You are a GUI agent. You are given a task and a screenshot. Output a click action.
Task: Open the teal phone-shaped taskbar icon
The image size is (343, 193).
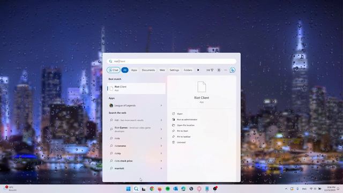pos(207,189)
